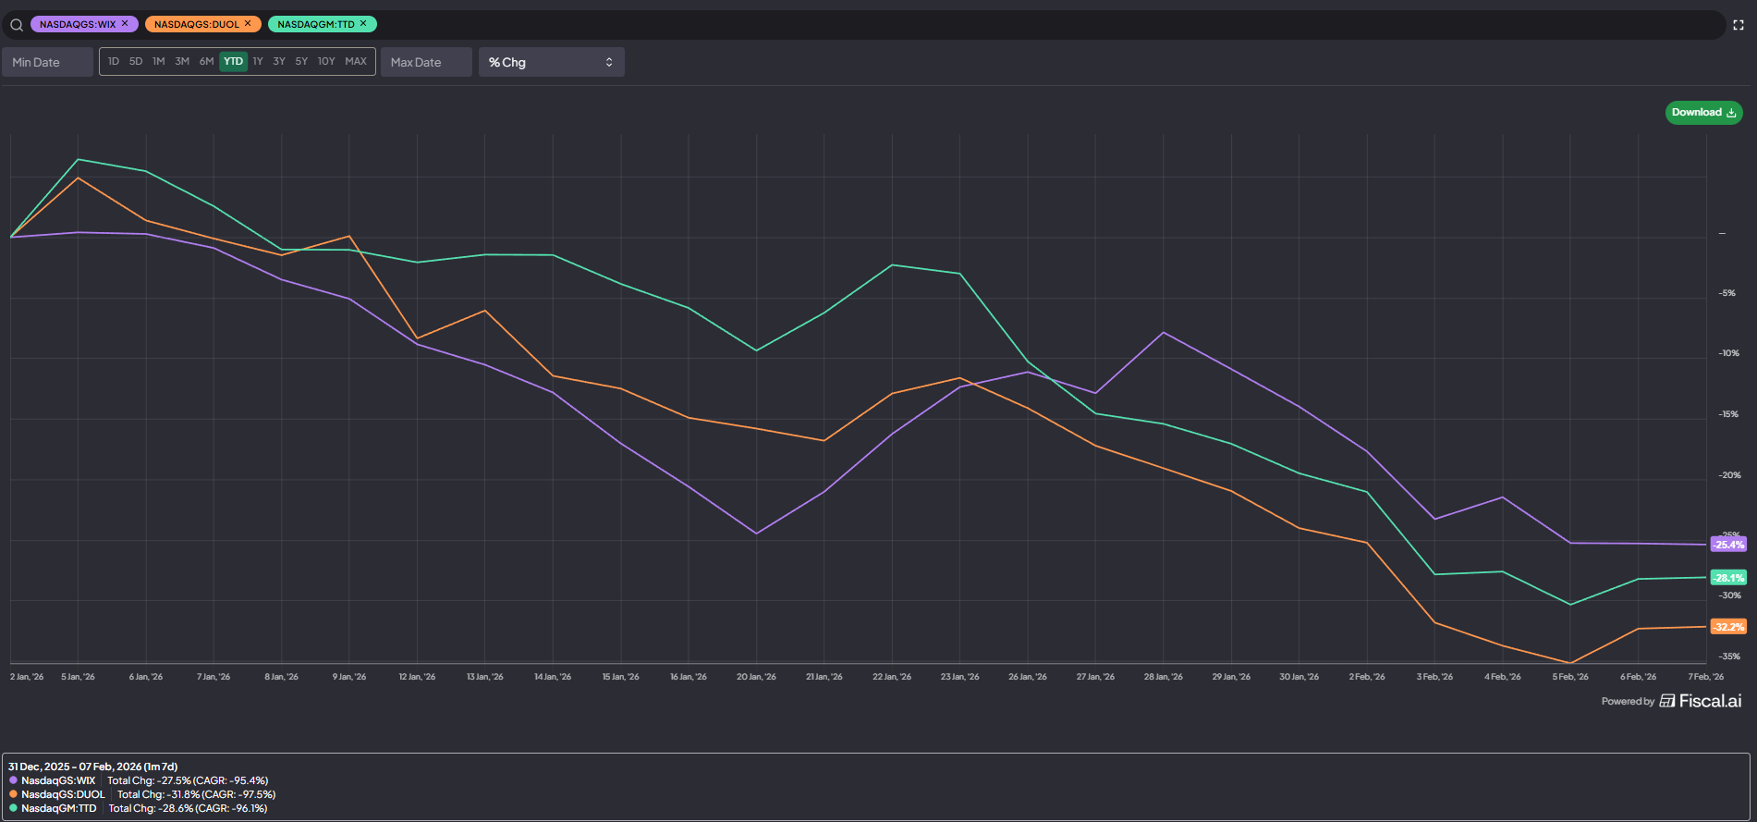Click the Min Date field
The height and width of the screenshot is (822, 1757).
click(x=47, y=62)
